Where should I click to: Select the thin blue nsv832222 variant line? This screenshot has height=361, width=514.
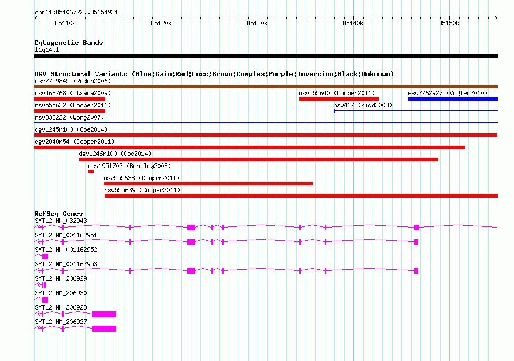point(266,123)
